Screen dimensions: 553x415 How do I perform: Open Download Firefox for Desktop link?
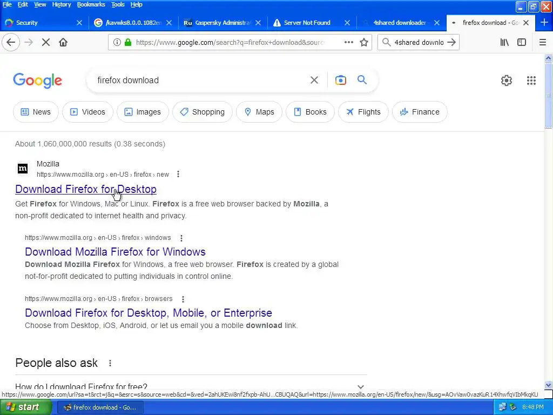86,189
